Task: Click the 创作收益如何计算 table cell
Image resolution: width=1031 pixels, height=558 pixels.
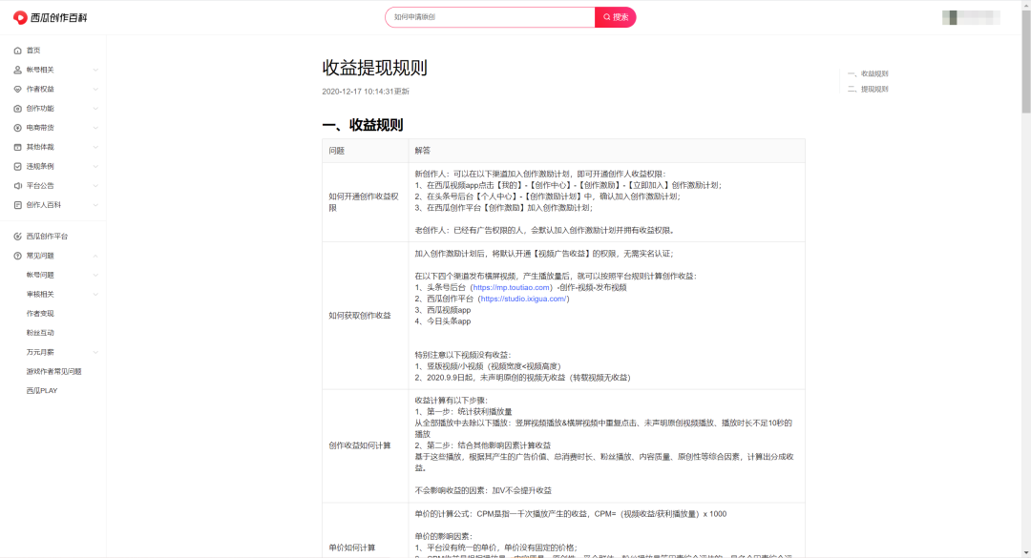Action: click(x=365, y=446)
